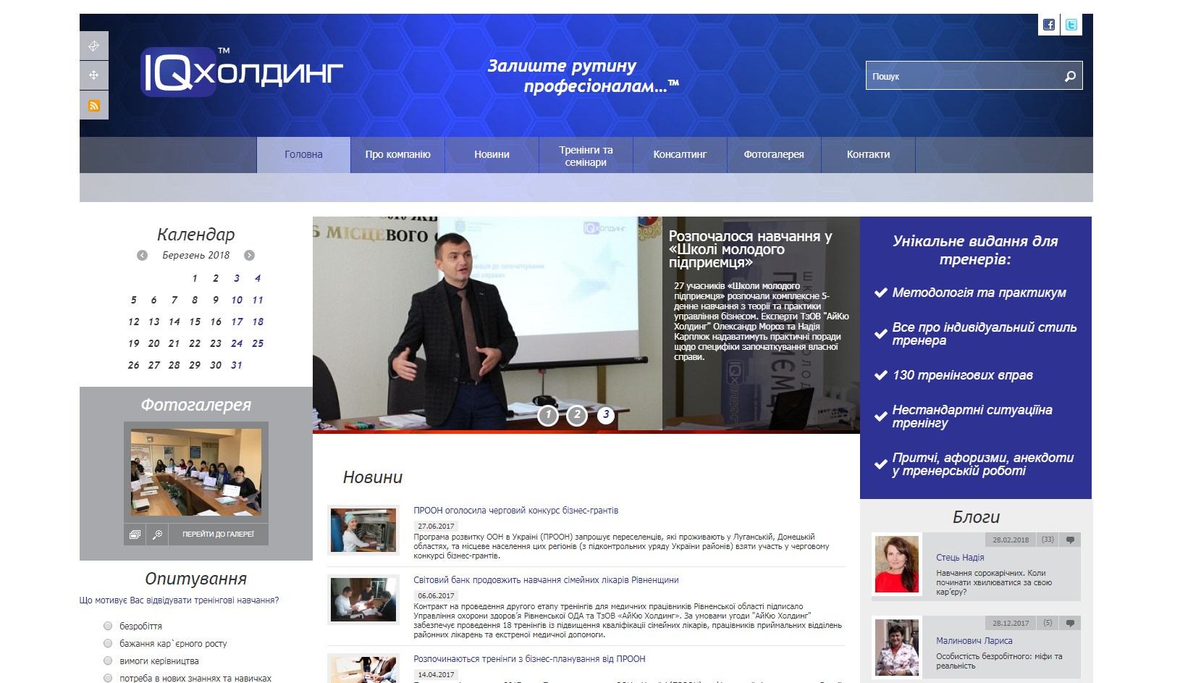Open the Facebook page icon
The image size is (1201, 683).
1048,25
